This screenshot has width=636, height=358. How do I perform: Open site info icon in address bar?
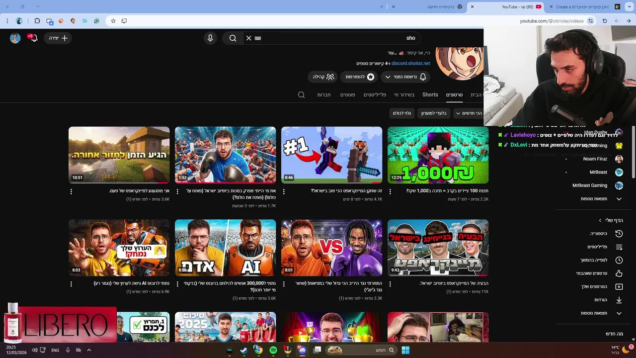[590, 21]
